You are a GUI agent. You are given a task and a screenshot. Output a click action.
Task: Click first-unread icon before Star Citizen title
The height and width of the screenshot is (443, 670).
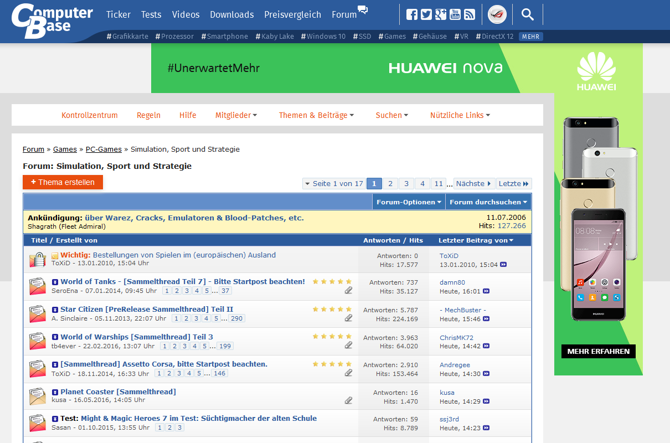(55, 310)
